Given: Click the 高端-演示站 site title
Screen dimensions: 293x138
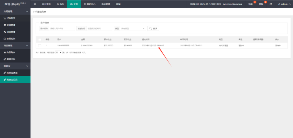Looking at the screenshot, I should (x=12, y=4).
